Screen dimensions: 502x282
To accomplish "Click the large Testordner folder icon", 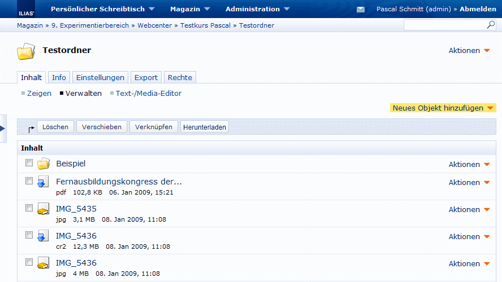I will (x=26, y=51).
